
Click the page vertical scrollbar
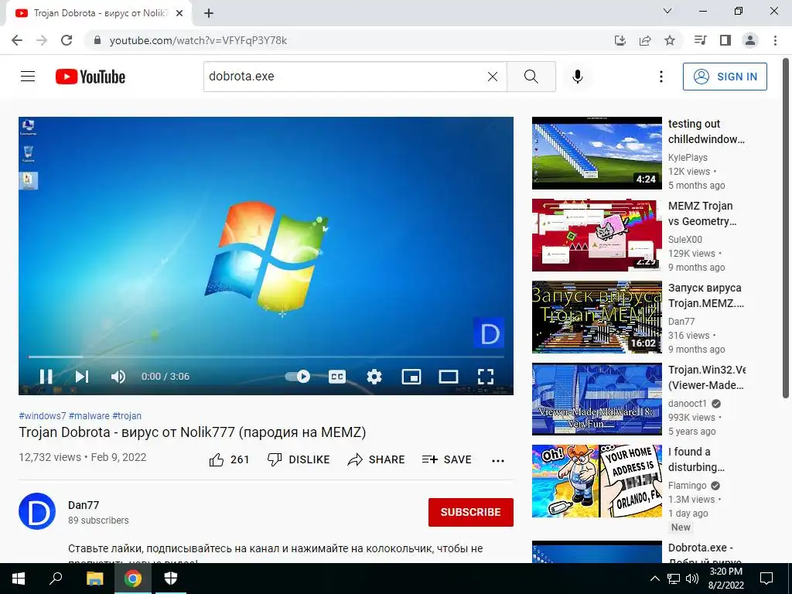coord(787,227)
